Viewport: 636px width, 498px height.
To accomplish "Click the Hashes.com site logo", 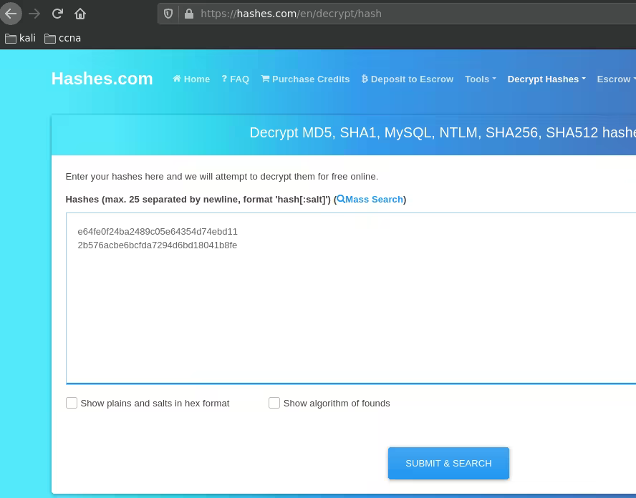I will (x=102, y=79).
